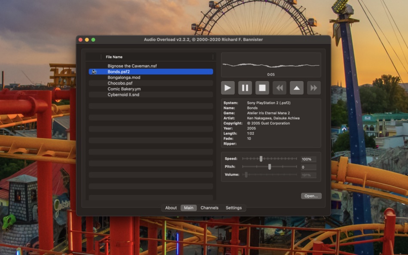The height and width of the screenshot is (255, 408).
Task: View the About tab
Action: [171, 208]
